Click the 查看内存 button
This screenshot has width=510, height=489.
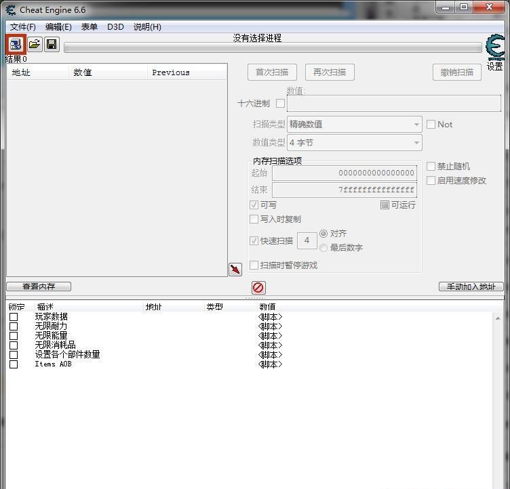(39, 286)
